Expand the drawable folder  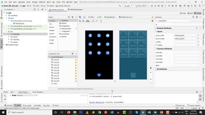[x=9, y=34]
